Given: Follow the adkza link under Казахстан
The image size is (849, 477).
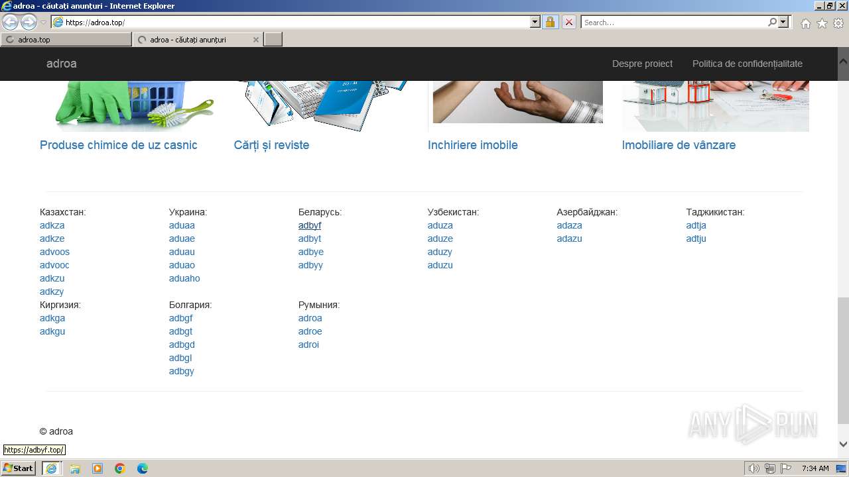Looking at the screenshot, I should point(52,225).
